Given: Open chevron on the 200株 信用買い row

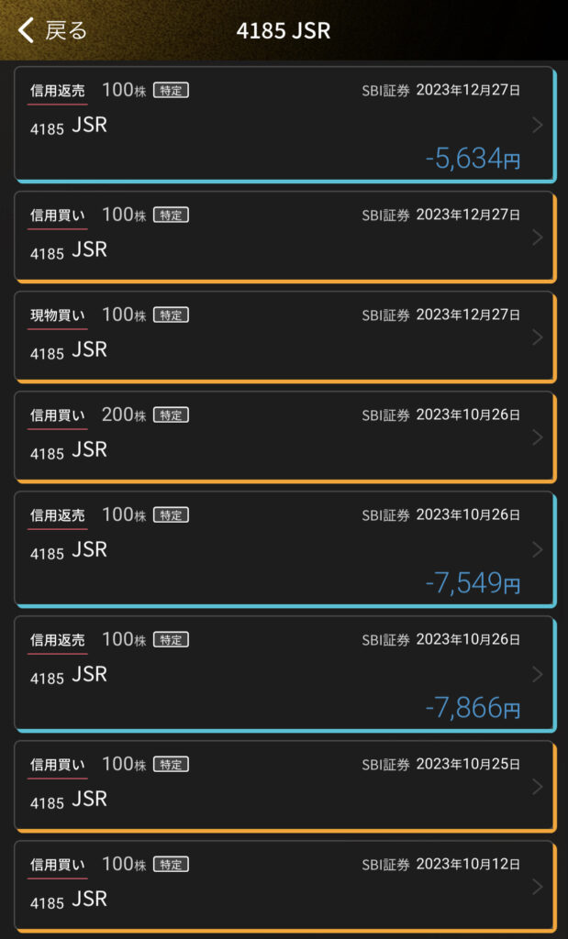Looking at the screenshot, I should [x=537, y=437].
